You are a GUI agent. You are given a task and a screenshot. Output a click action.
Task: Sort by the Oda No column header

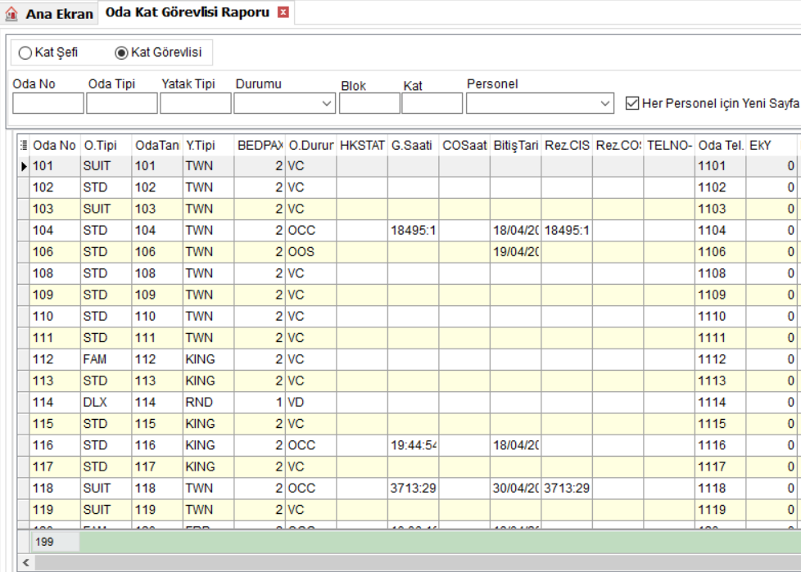click(x=55, y=146)
